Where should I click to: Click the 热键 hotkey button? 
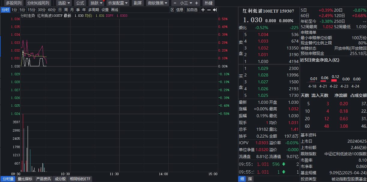tap(208, 3)
